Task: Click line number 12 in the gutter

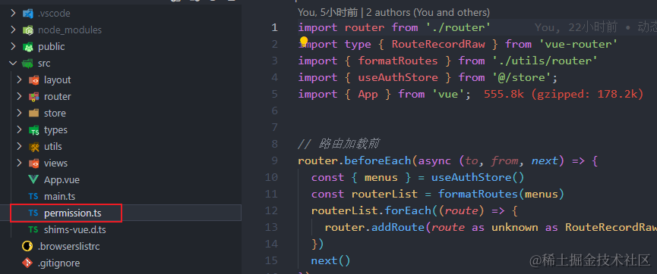Action: (x=272, y=211)
